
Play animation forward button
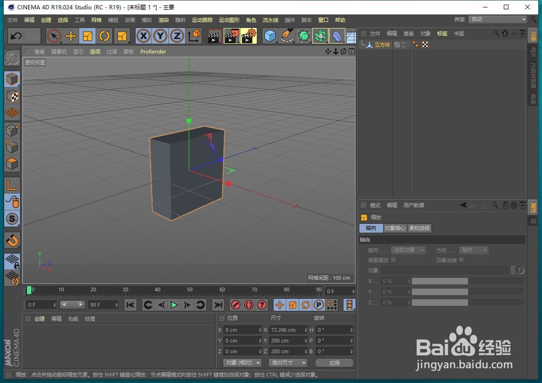pyautogui.click(x=174, y=305)
